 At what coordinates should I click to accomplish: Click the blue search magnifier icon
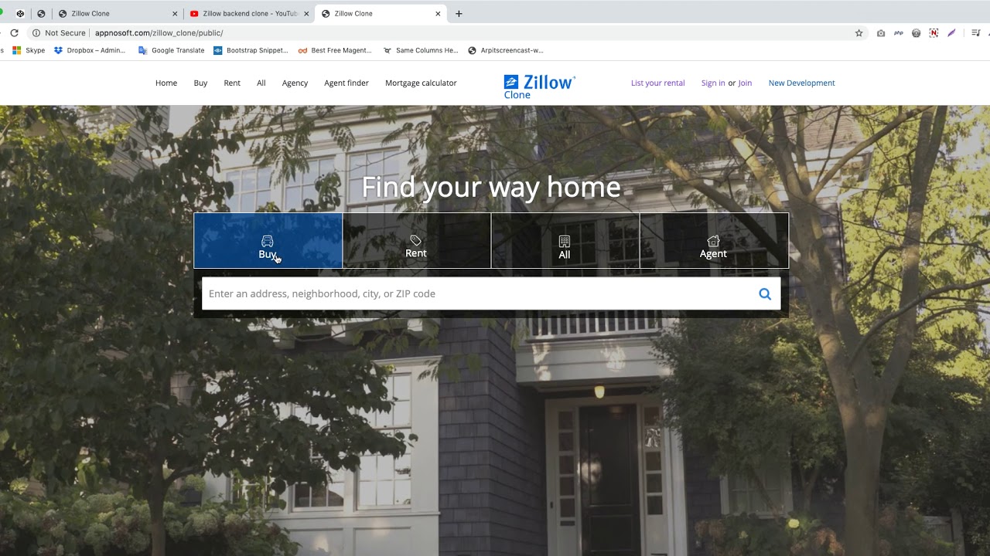click(765, 293)
